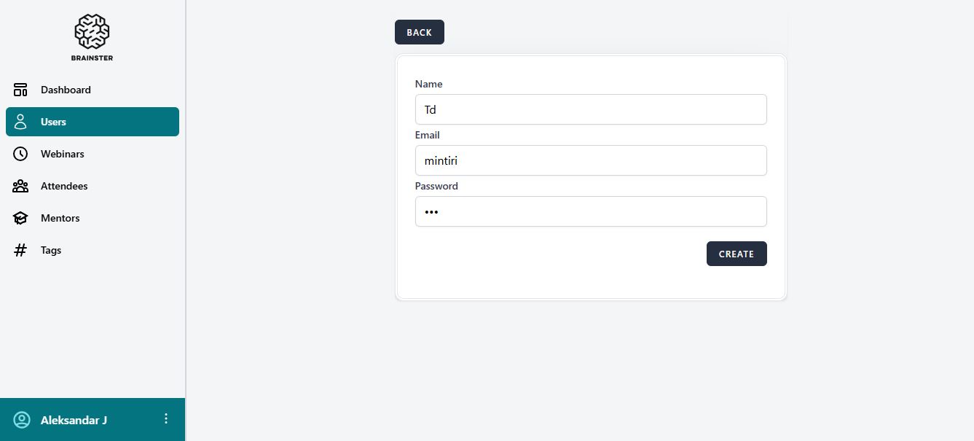Open the Tags sidebar entry
974x441 pixels.
tap(51, 250)
